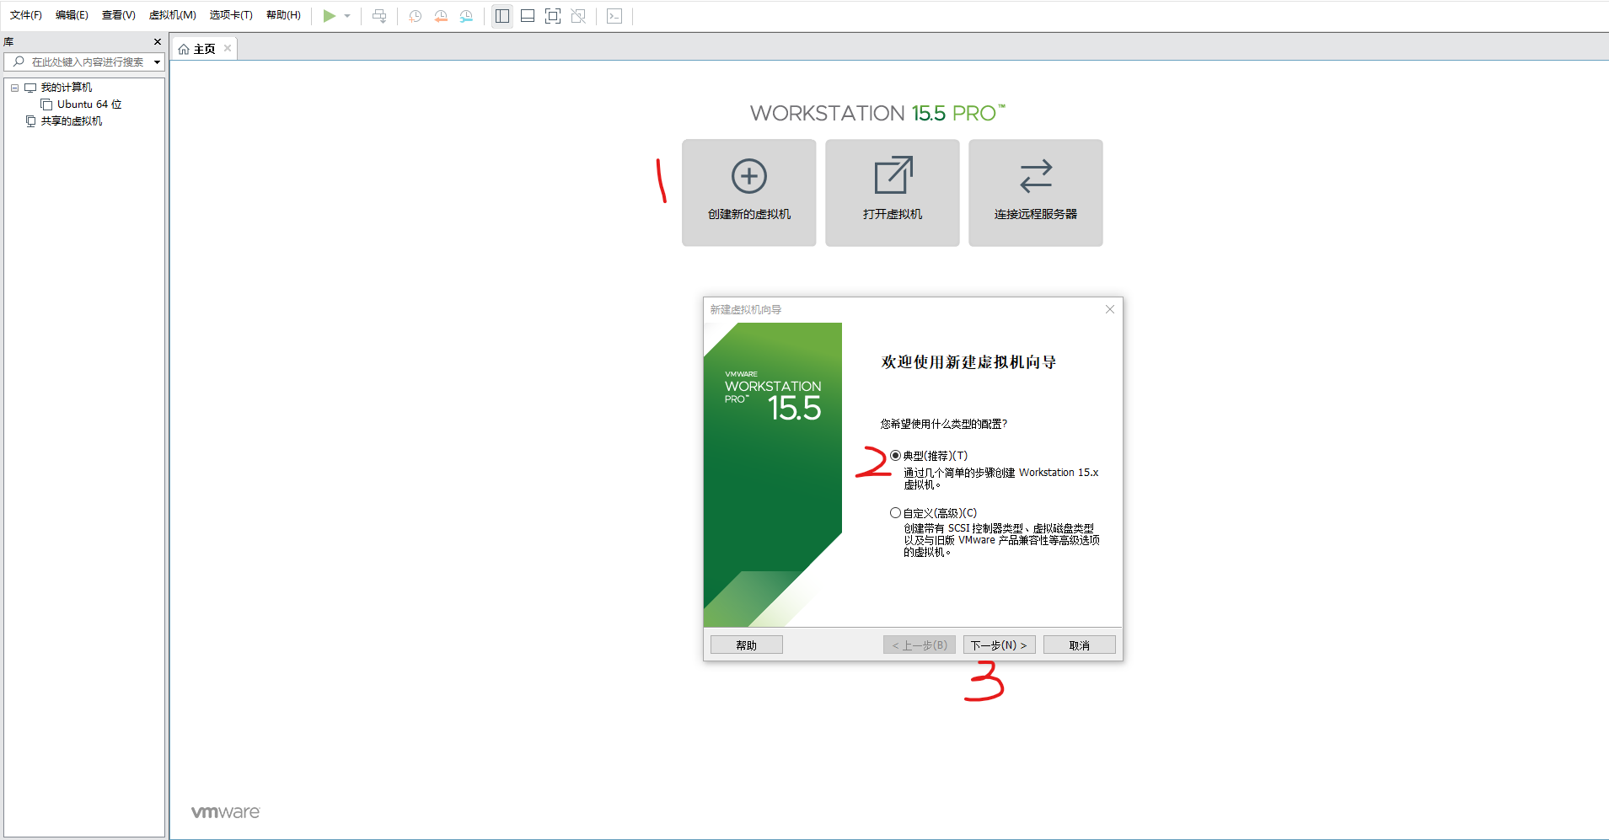Select the 创建新的虚拟机 icon
The image size is (1609, 840).
click(748, 192)
